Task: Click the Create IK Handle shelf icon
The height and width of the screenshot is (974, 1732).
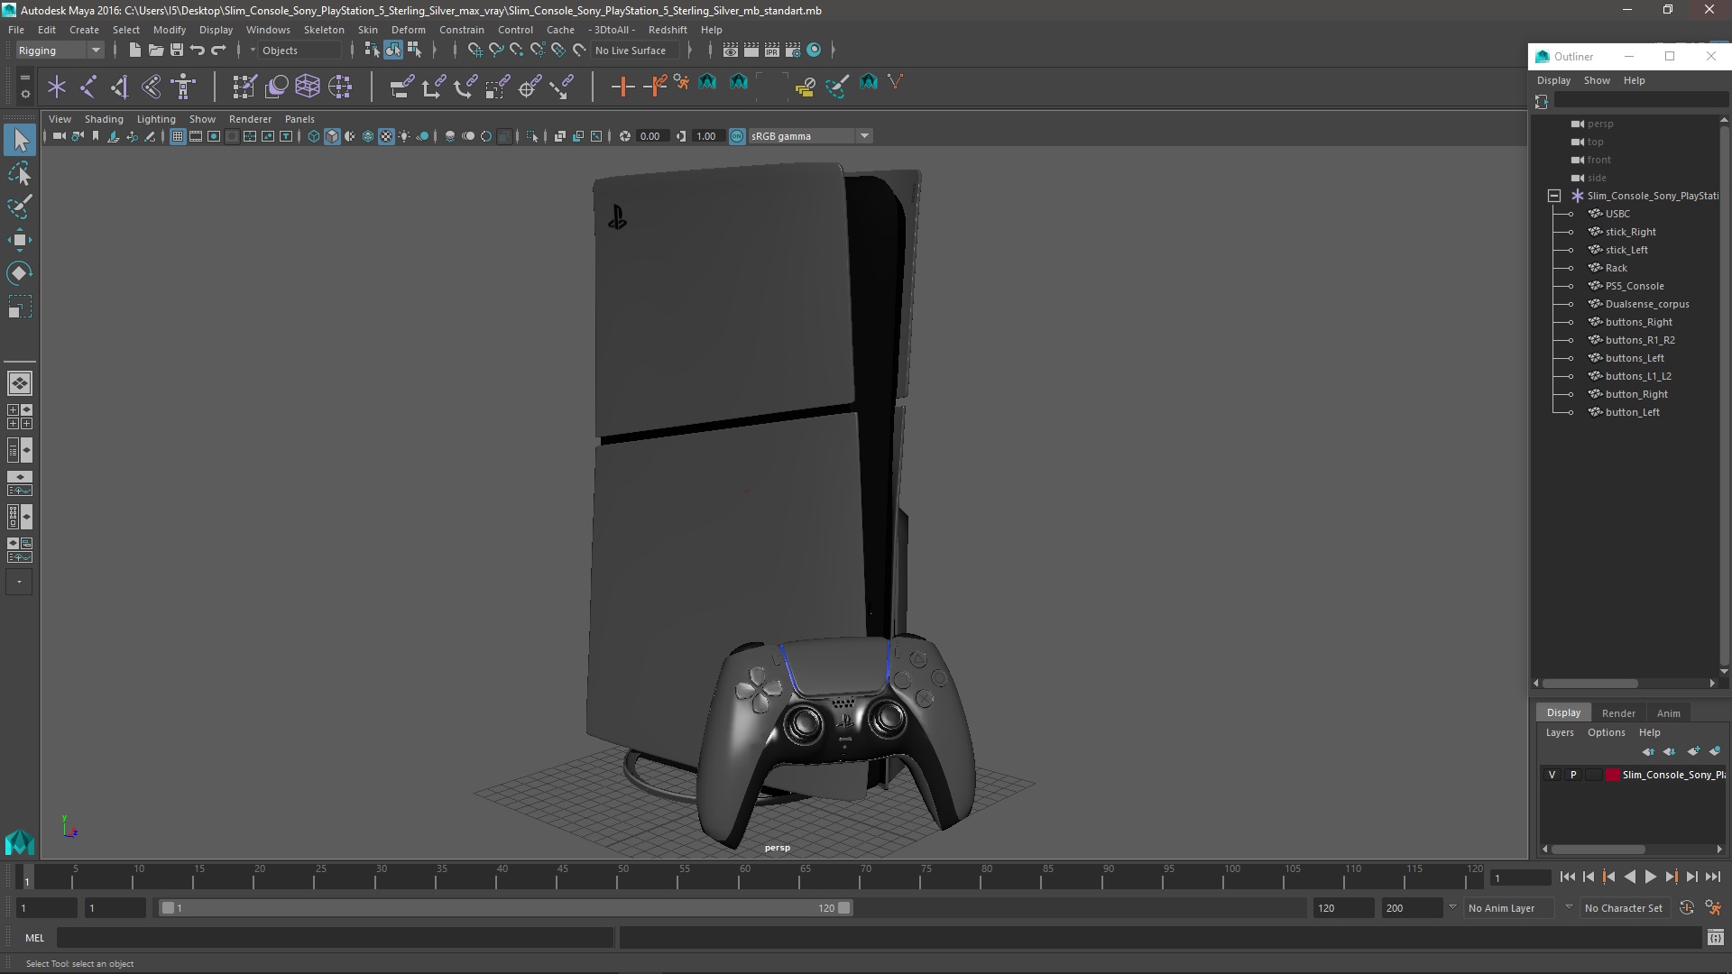Action: pyautogui.click(x=120, y=87)
